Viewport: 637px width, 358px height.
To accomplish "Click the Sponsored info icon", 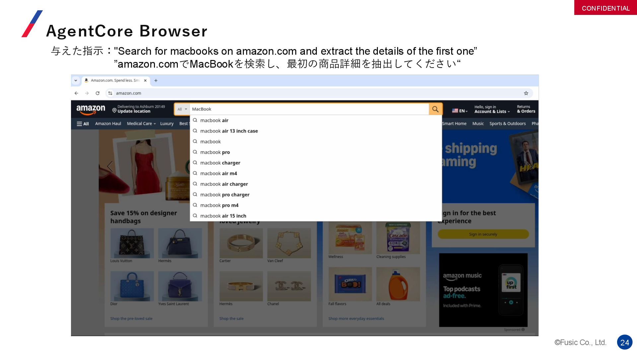I will 523,329.
